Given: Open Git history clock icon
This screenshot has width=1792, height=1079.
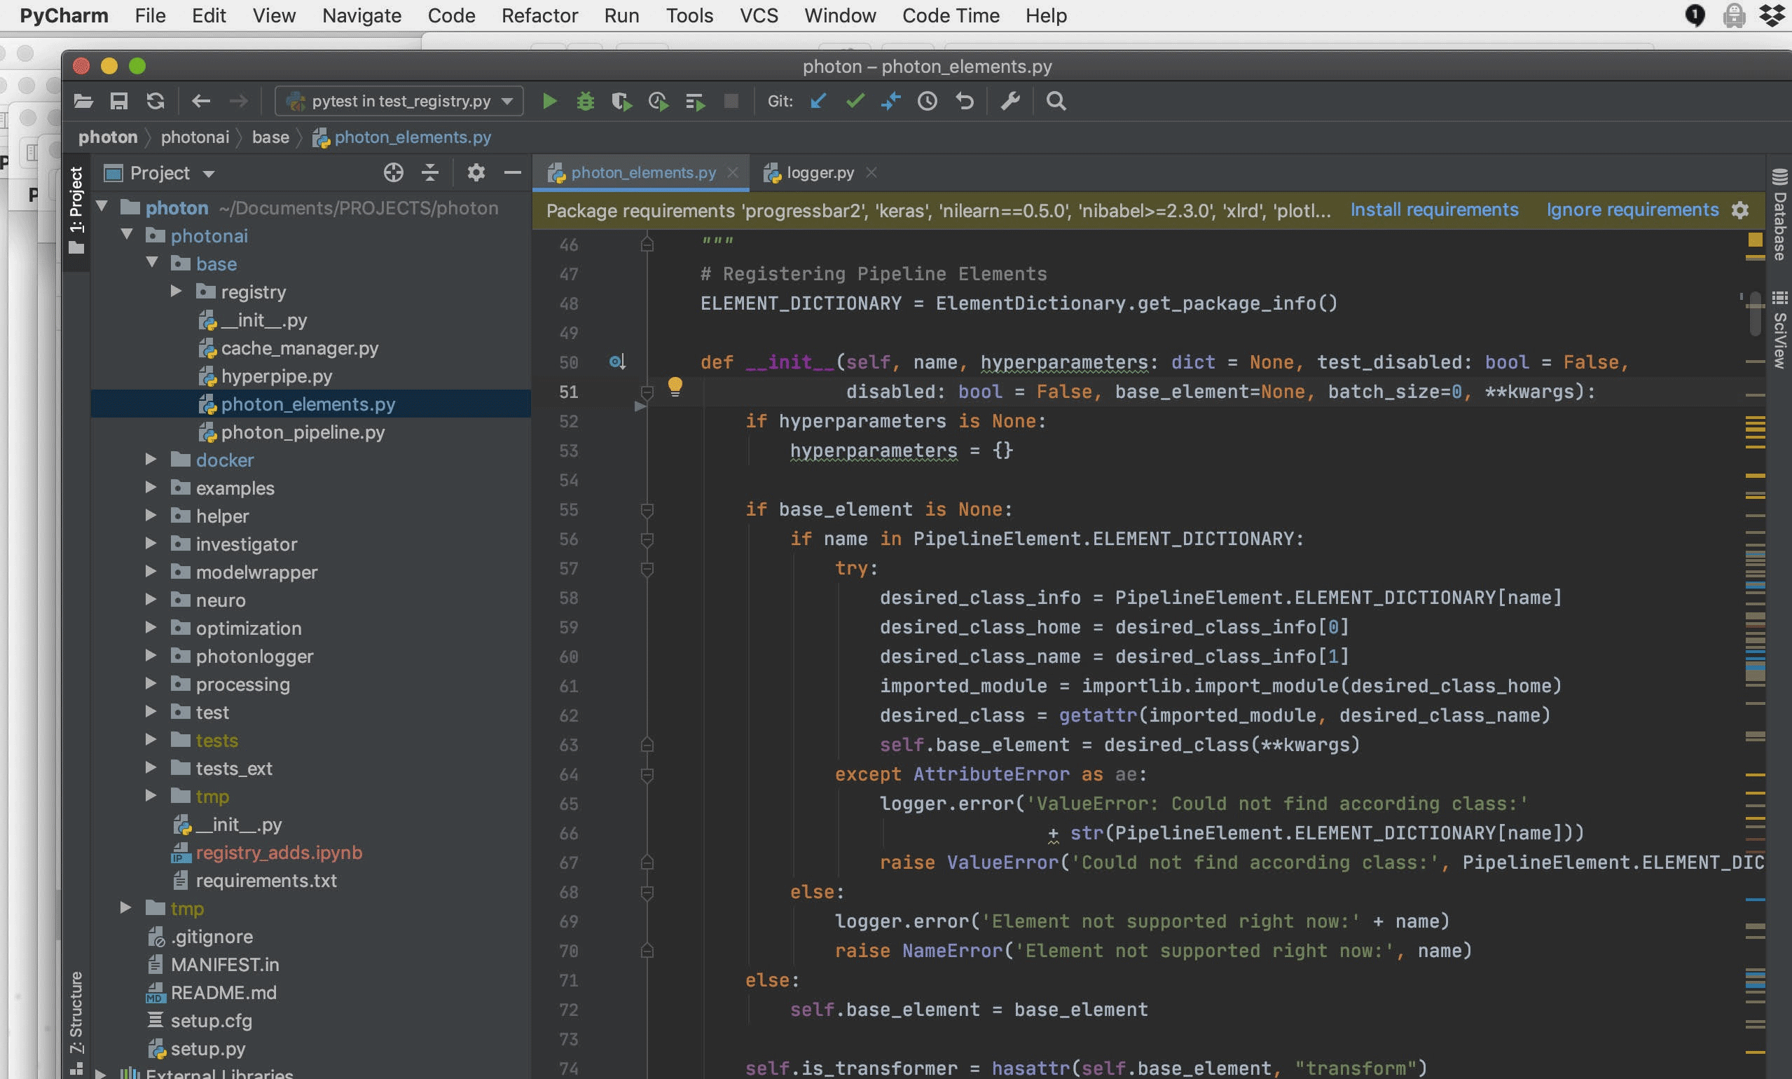Looking at the screenshot, I should click(927, 101).
